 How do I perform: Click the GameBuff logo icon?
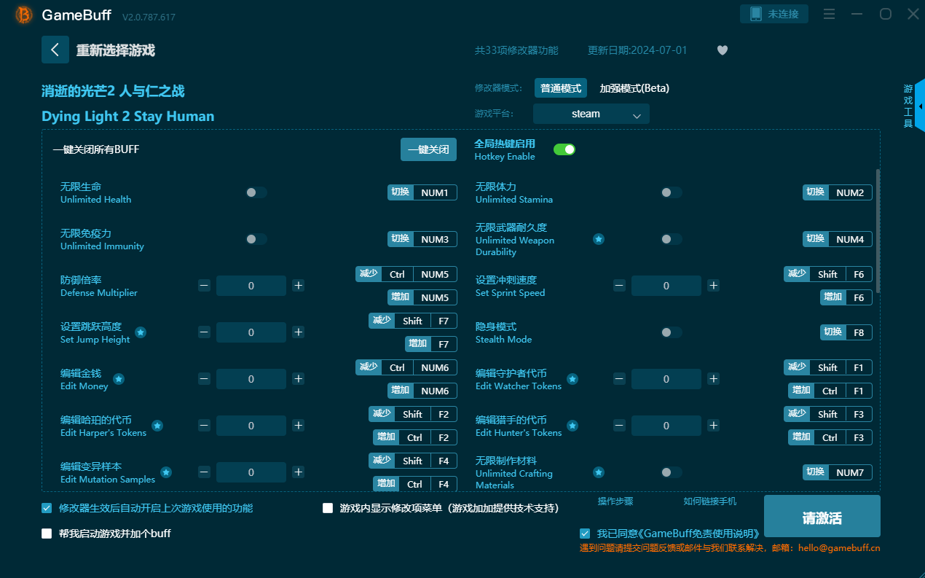[x=24, y=15]
